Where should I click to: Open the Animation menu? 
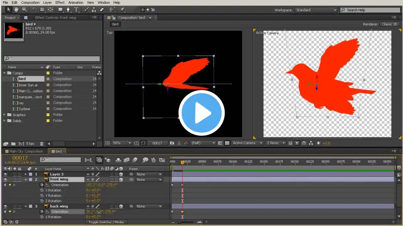76,3
